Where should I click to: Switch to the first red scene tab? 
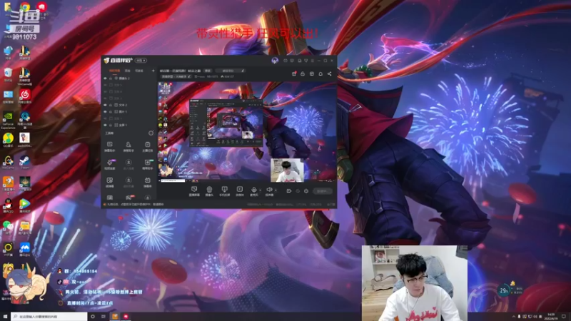click(114, 71)
